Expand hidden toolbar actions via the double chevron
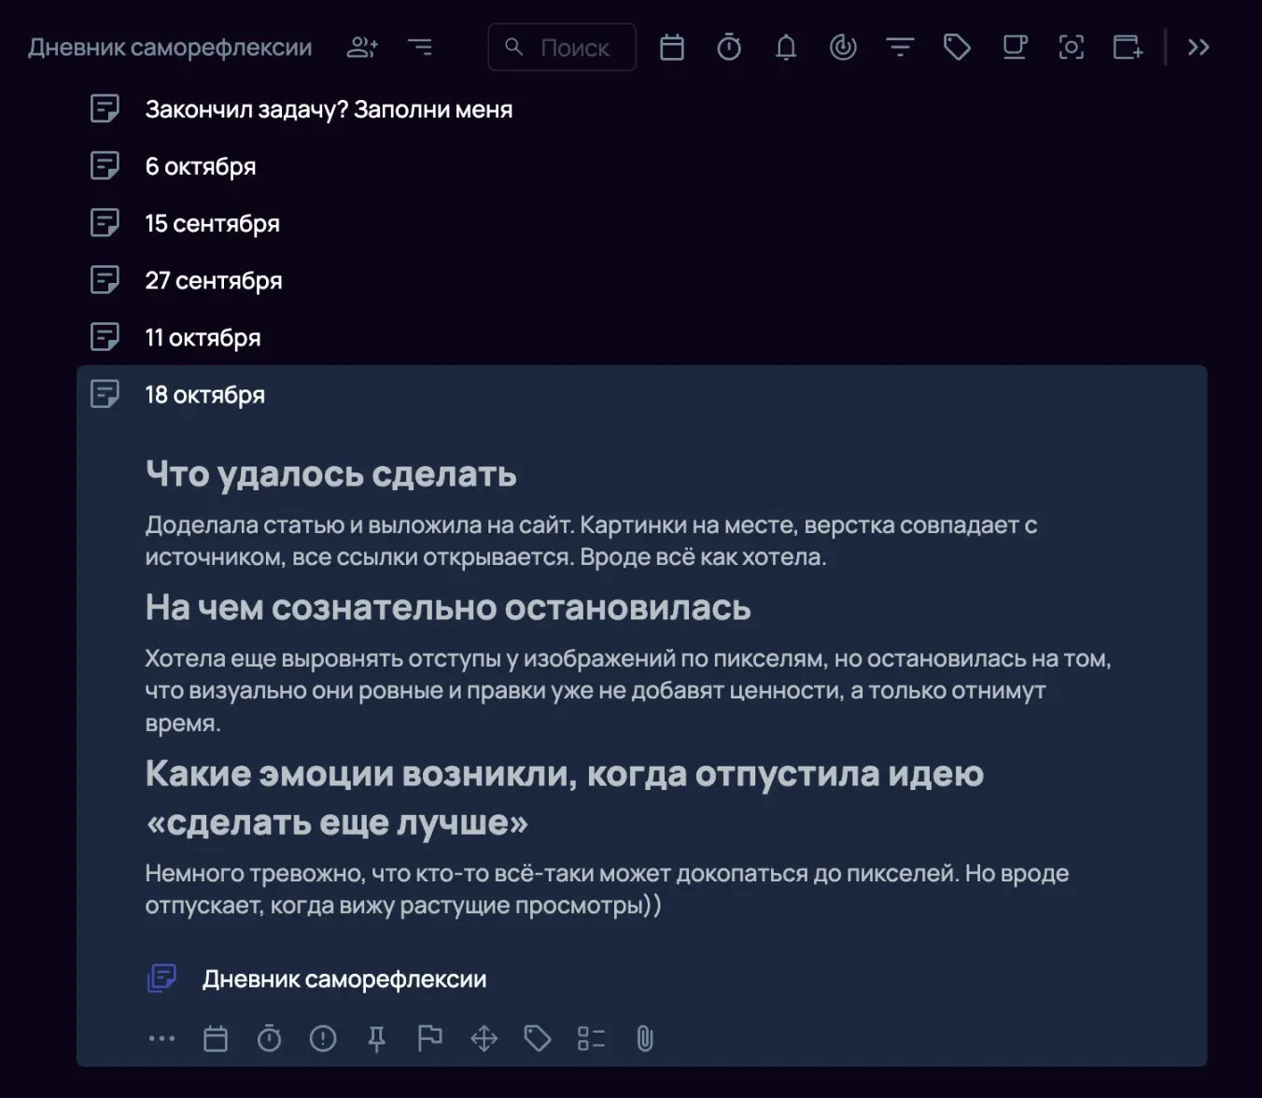 [x=1199, y=47]
